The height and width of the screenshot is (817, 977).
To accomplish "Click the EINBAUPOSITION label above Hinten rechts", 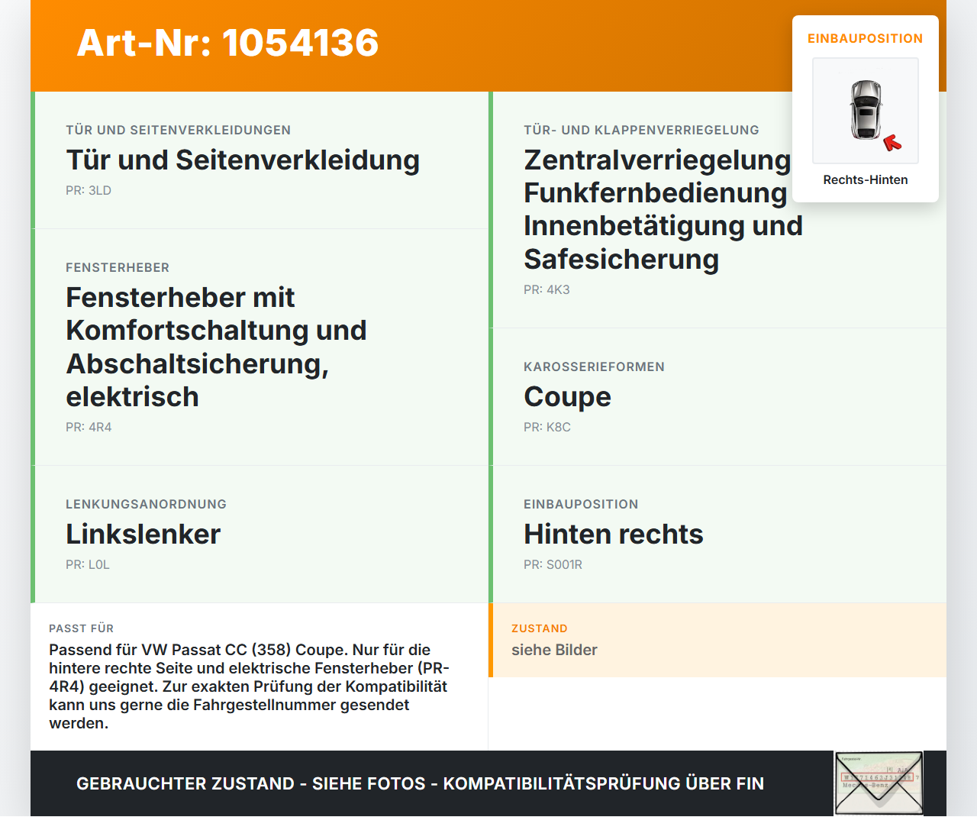I will point(581,504).
